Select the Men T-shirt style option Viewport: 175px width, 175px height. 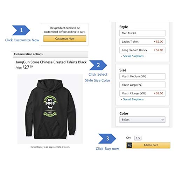142,33
